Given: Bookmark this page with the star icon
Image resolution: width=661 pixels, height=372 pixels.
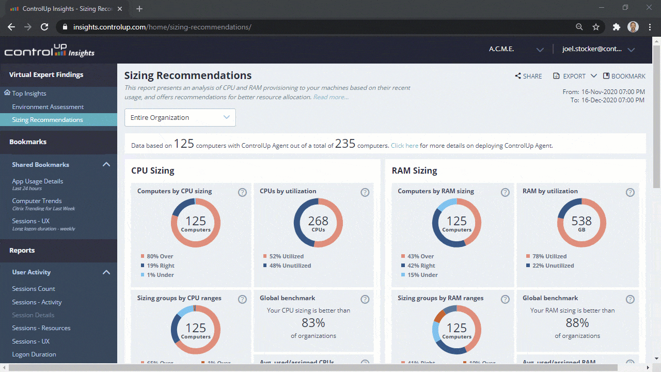Looking at the screenshot, I should (x=596, y=27).
